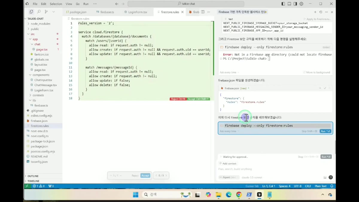The height and width of the screenshot is (202, 359).
Task: Collapse the components folder
Action: pos(41,75)
